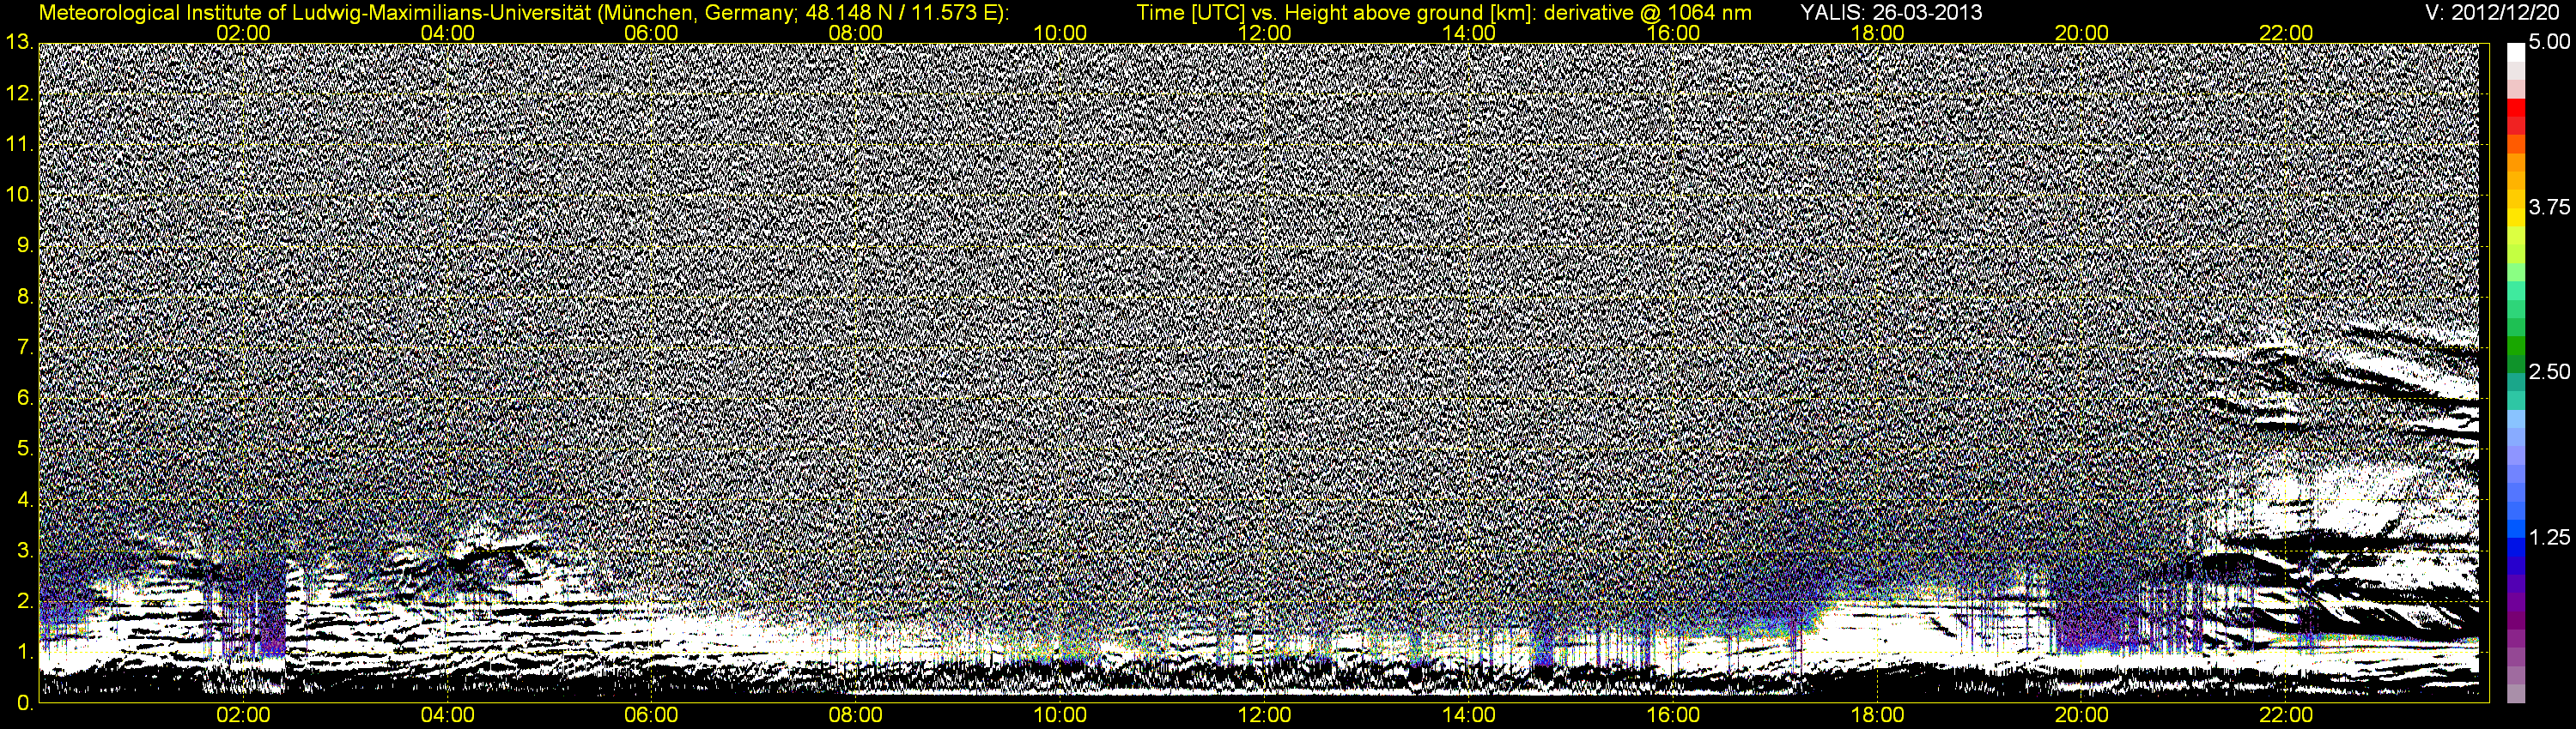Click the 14:00 label on the upper time axis
Image resolution: width=2576 pixels, height=729 pixels.
click(x=1469, y=33)
